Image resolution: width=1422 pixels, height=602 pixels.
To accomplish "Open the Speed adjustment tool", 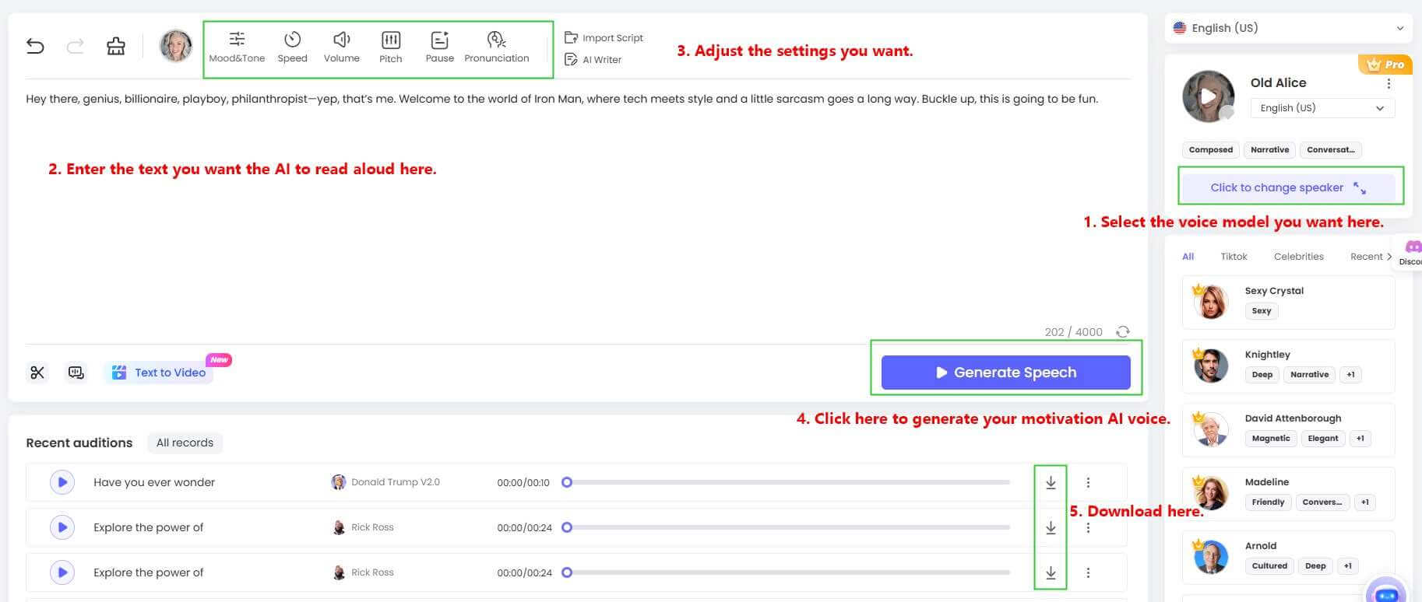I will point(292,47).
